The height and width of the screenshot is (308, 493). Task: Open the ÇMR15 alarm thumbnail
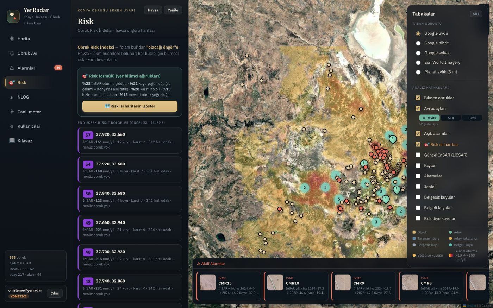[x=208, y=282]
